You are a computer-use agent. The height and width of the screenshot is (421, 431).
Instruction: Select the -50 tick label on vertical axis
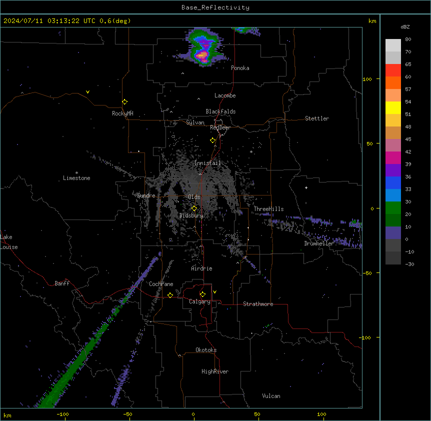click(367, 273)
